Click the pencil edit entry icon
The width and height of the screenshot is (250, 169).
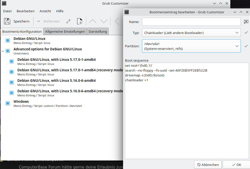[x=68, y=21]
